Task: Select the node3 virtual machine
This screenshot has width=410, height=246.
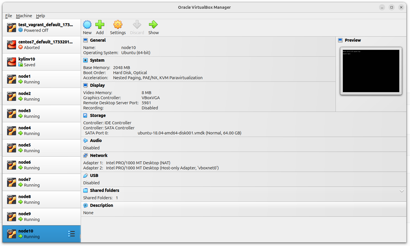Action: (x=41, y=114)
